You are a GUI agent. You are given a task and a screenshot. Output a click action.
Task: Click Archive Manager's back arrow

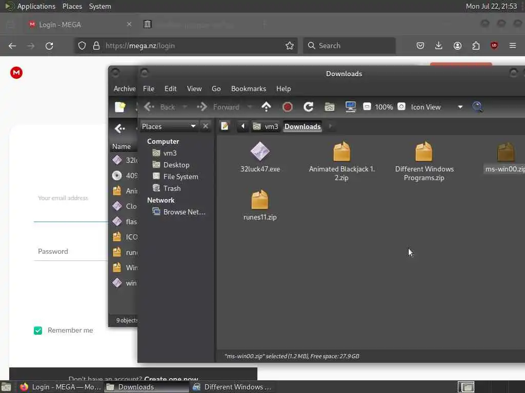click(x=119, y=128)
